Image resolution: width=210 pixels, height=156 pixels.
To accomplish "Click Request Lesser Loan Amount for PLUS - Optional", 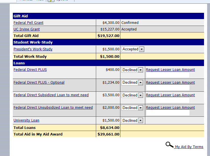I will pos(170,82).
